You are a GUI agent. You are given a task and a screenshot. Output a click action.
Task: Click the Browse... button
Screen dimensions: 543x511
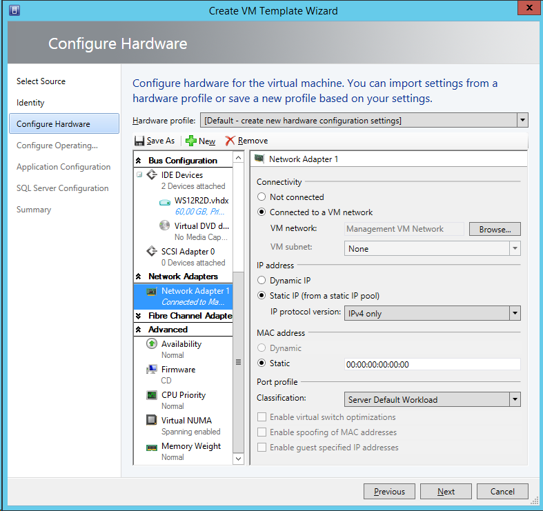495,229
